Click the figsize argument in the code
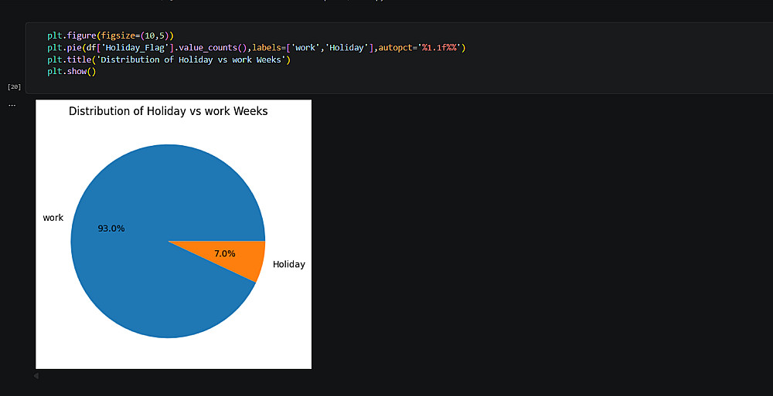 (127, 36)
